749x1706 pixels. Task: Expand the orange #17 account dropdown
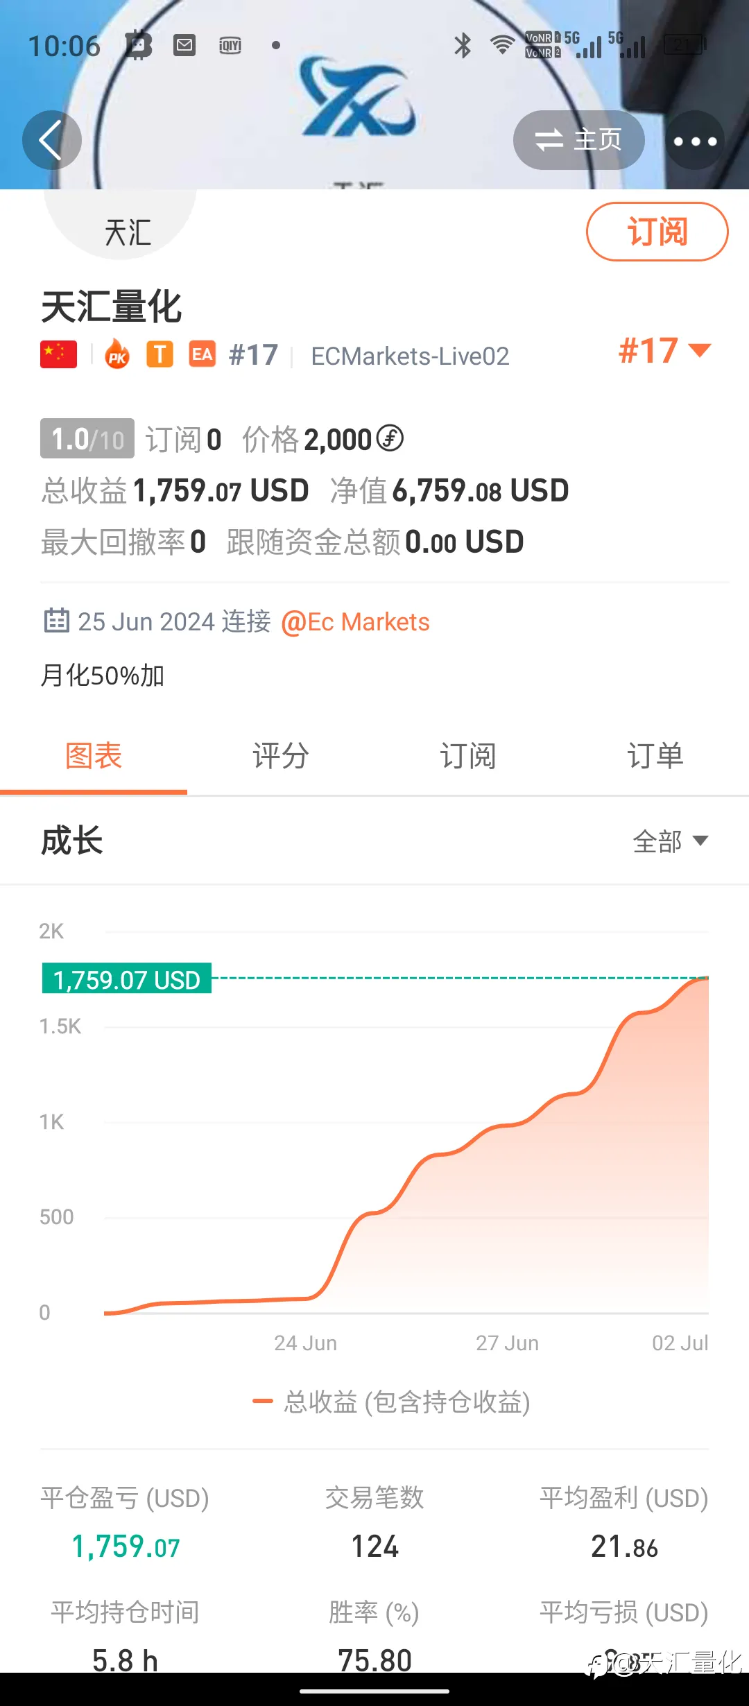pos(664,350)
